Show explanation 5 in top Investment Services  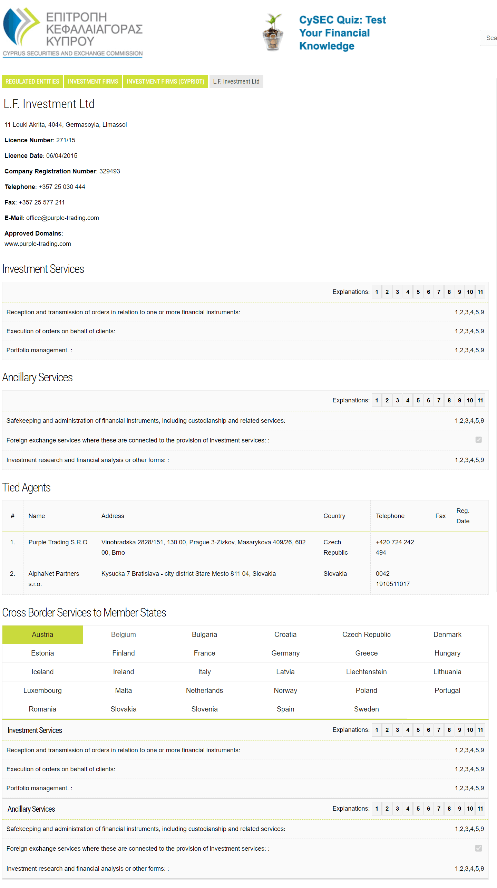click(418, 292)
